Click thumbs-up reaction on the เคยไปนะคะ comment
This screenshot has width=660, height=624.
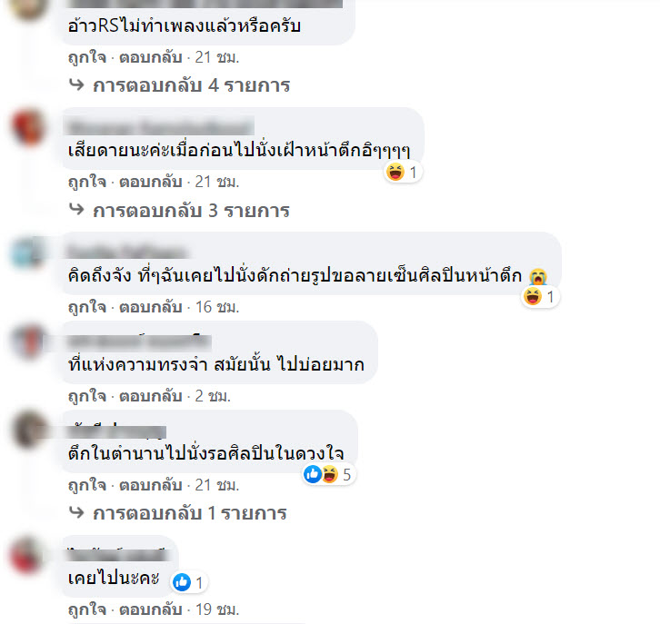pyautogui.click(x=182, y=583)
